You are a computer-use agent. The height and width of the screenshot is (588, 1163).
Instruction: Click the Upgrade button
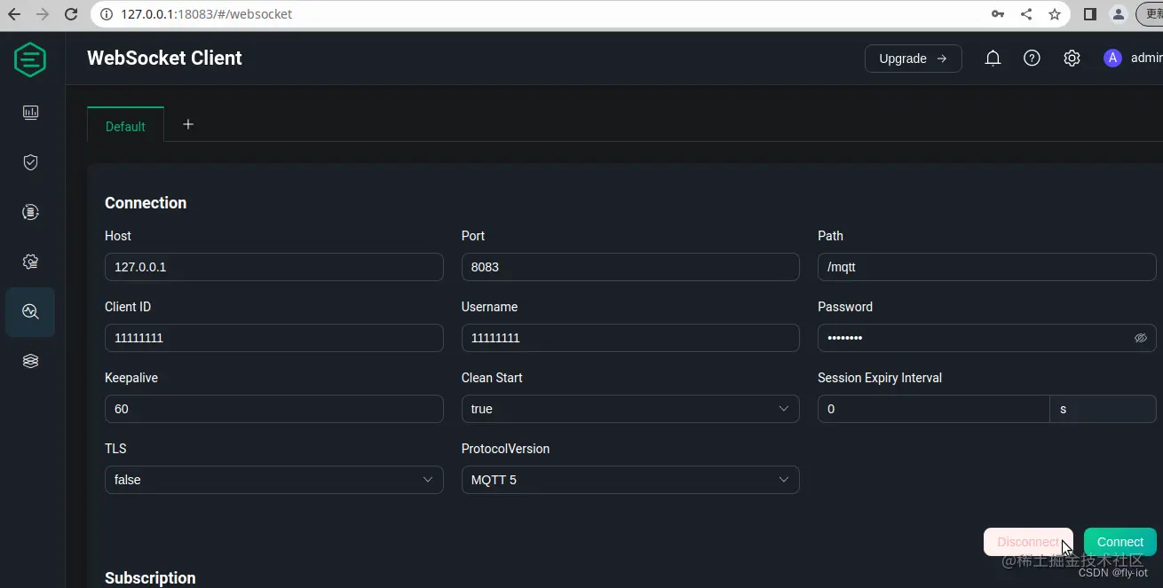913,59
